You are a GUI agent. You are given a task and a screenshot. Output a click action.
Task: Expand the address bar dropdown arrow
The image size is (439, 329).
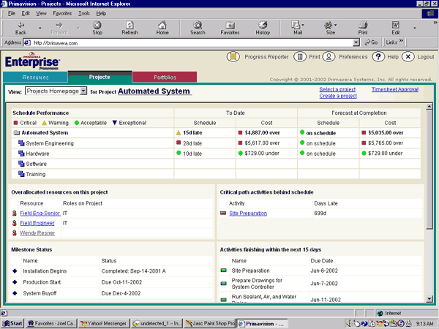356,42
